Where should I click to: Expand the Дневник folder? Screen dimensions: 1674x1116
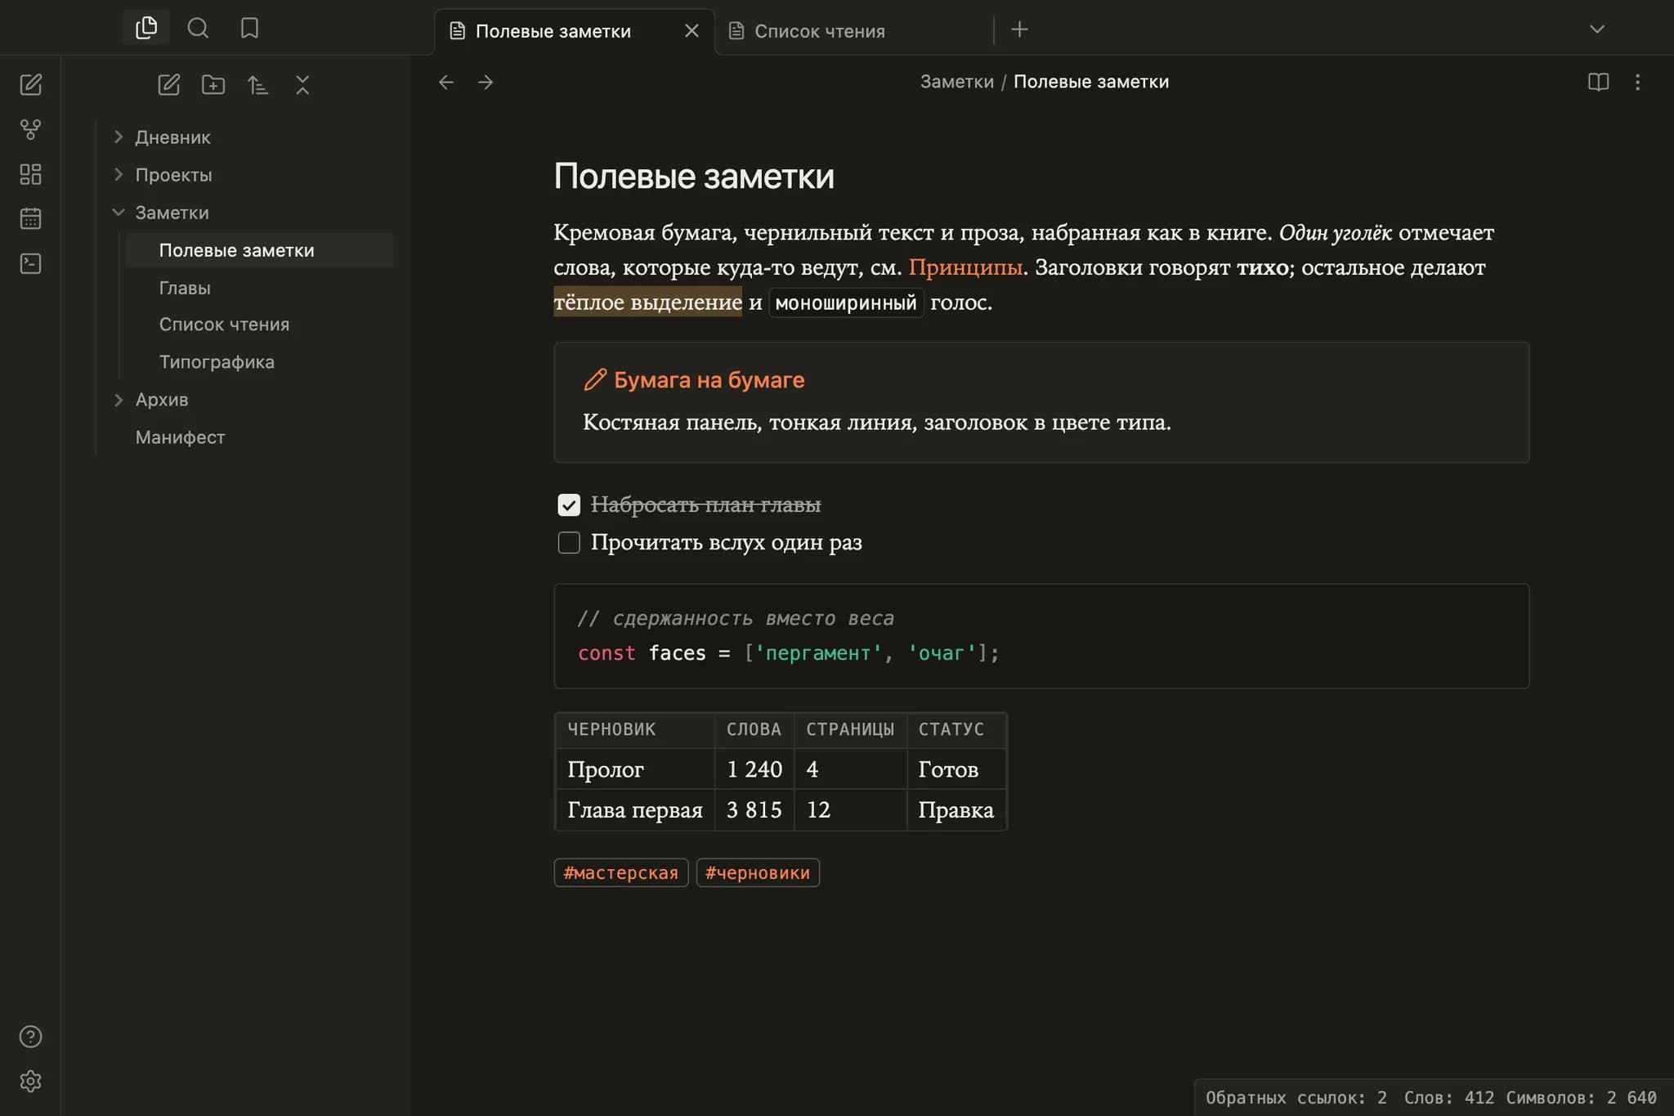click(x=119, y=137)
